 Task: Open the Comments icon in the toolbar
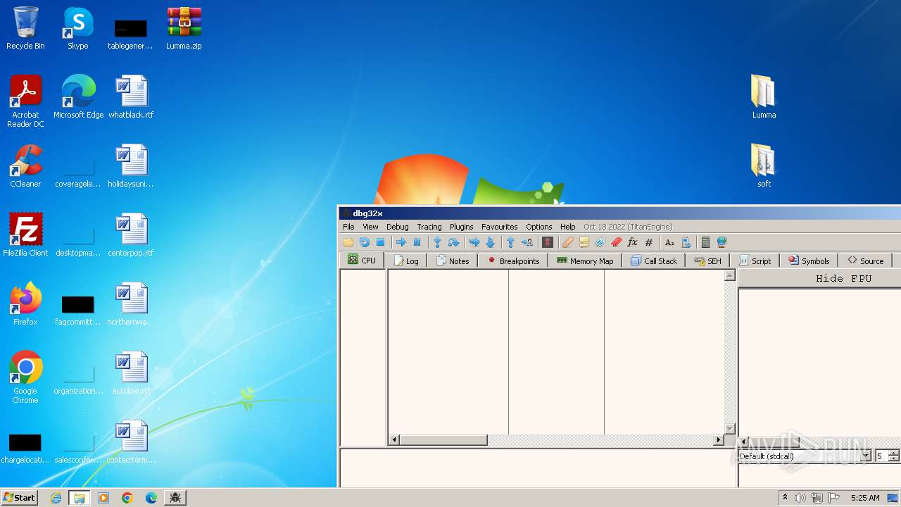pos(584,242)
